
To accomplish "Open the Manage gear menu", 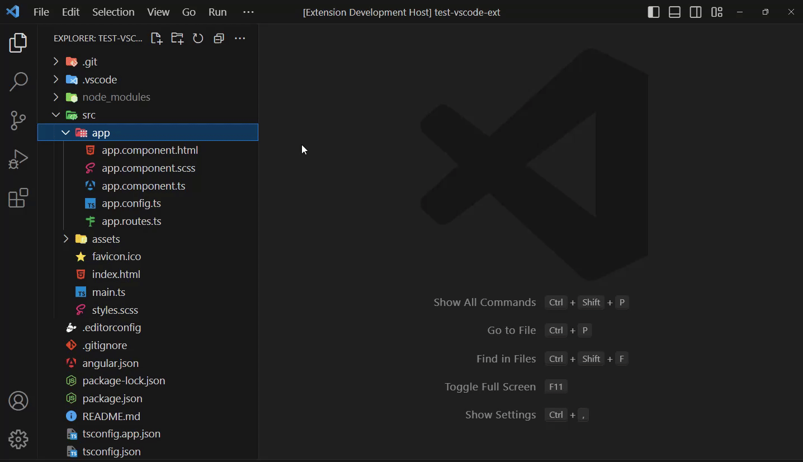I will [x=18, y=440].
